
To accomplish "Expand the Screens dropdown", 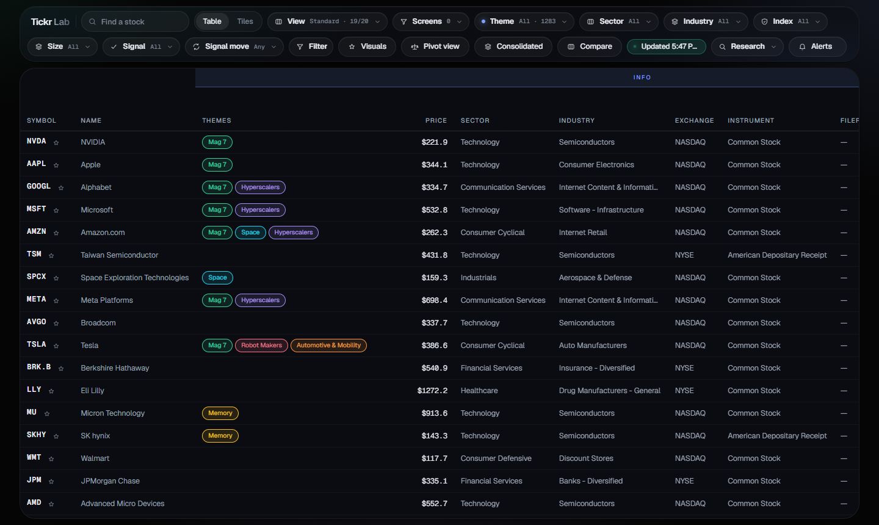I will 431,21.
